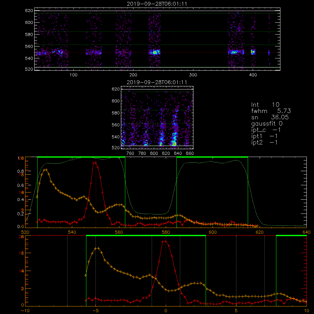
Task: Click y-axis label 560 on top spectrogram
Action: pos(29,46)
